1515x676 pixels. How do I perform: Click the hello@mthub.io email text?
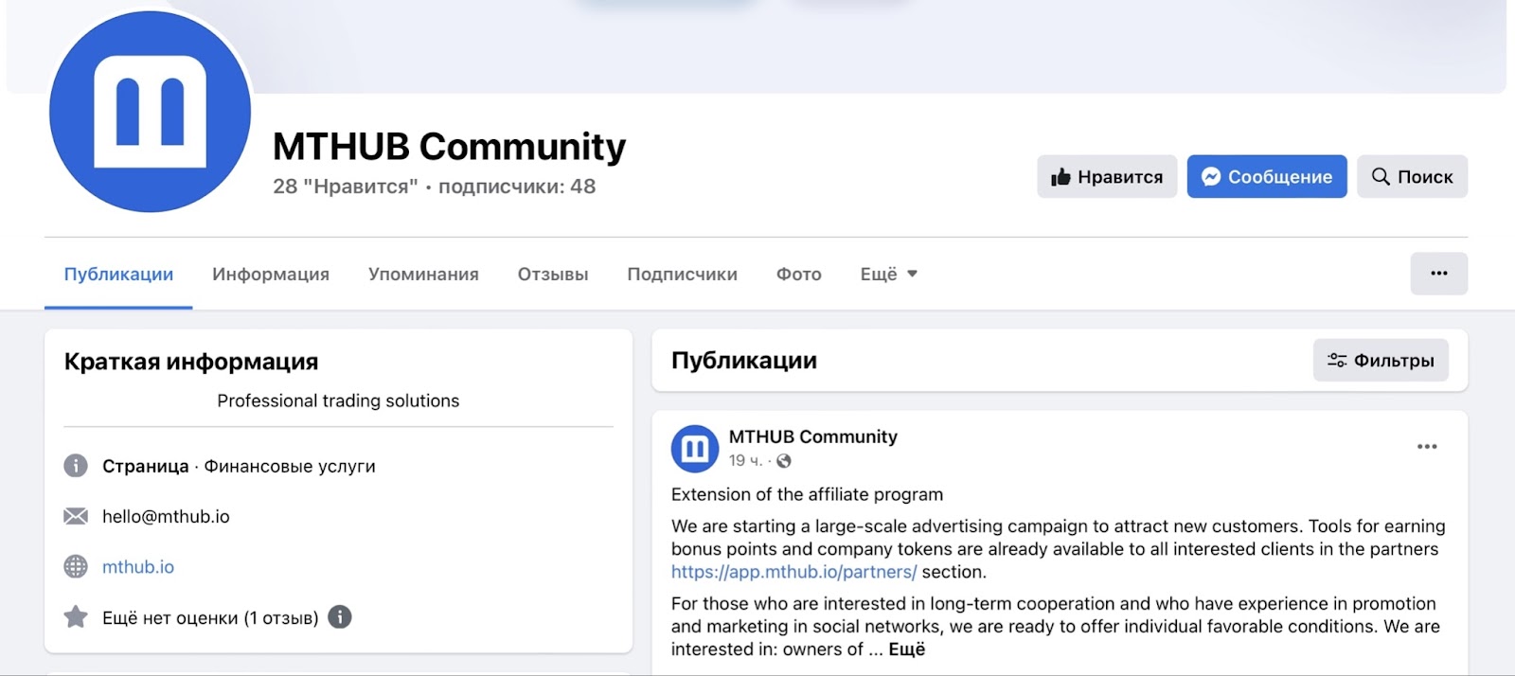166,517
